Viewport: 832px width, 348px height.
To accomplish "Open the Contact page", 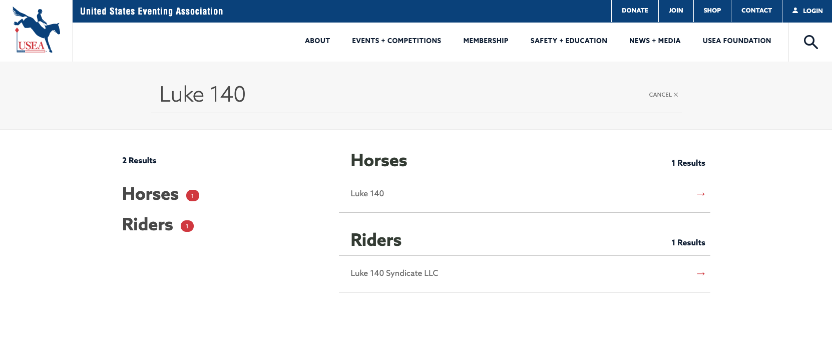I will [756, 11].
